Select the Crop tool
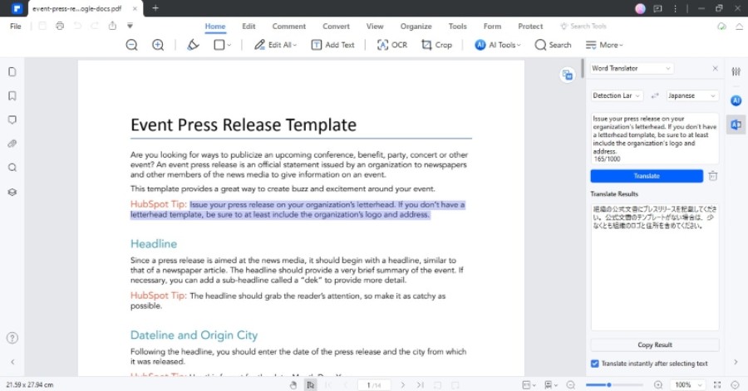Screen dimensions: 748x391 click(x=436, y=45)
